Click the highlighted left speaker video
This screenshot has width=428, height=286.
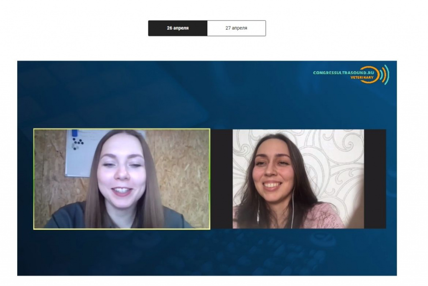[122, 179]
